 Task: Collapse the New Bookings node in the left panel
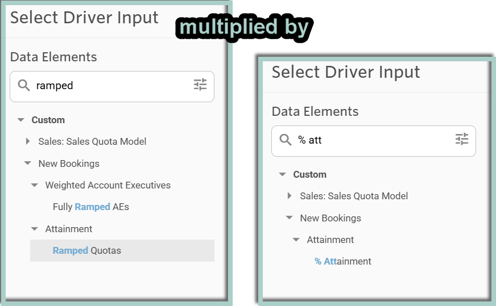[x=28, y=164]
